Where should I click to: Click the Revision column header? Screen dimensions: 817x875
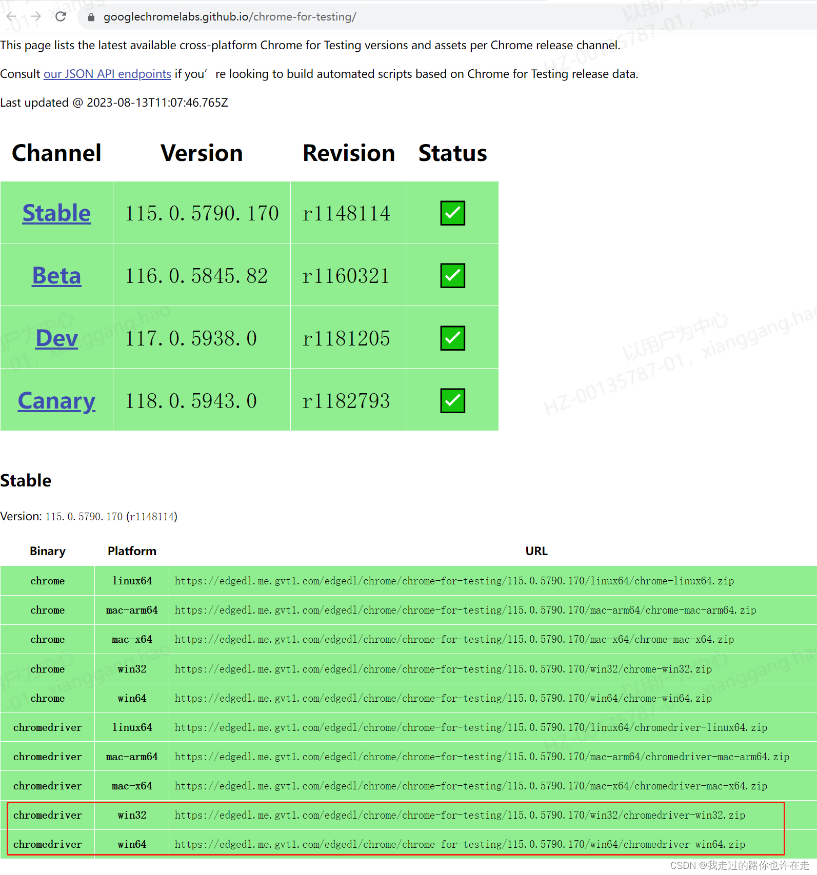coord(349,153)
